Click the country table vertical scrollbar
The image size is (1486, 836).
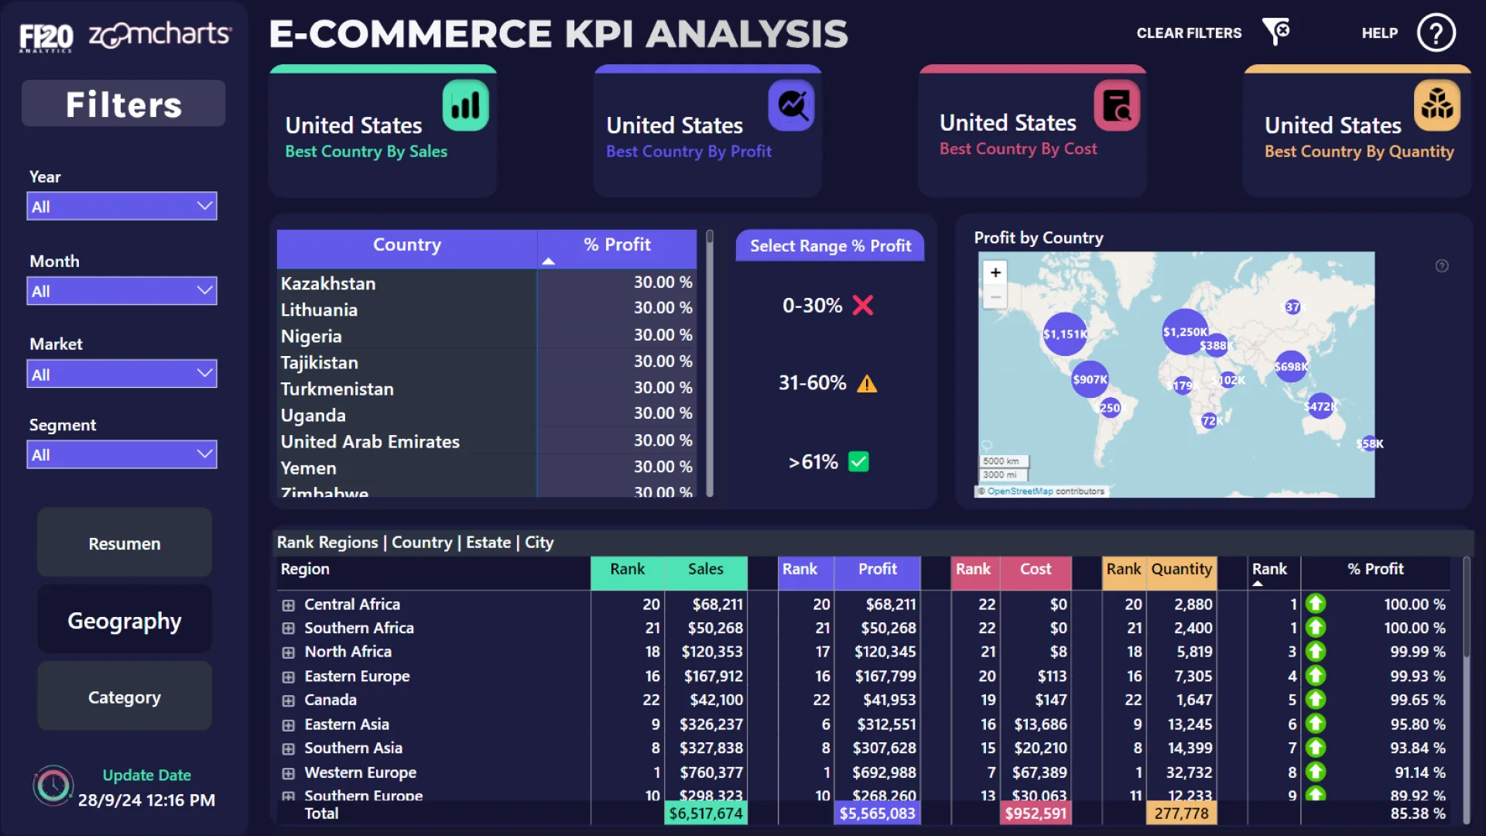[x=710, y=362]
